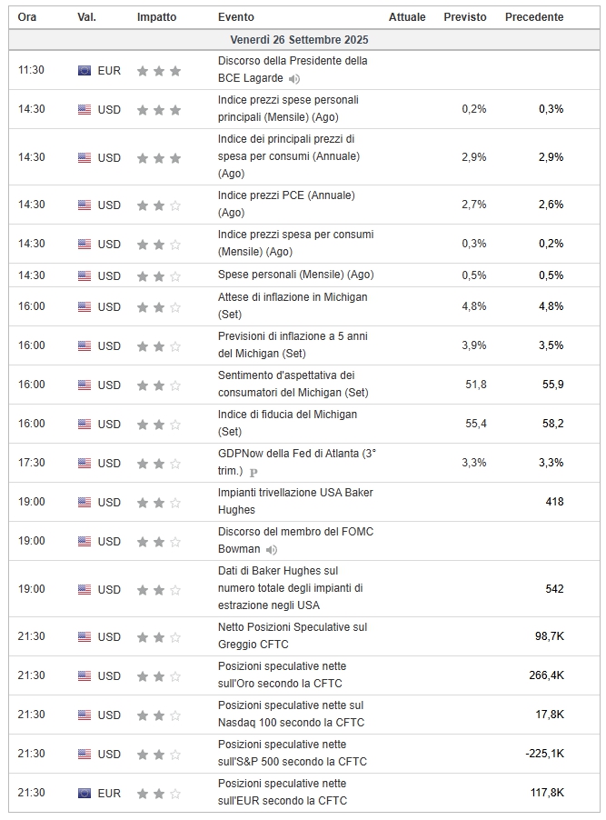Click the 'Precedente' column header

tap(534, 17)
